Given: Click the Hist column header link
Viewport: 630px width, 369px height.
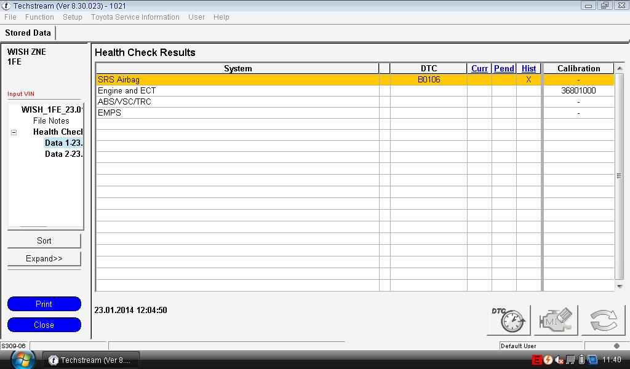Looking at the screenshot, I should click(528, 69).
